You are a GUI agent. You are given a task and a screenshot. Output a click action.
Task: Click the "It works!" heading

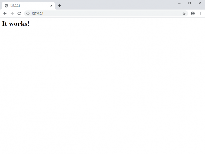pyautogui.click(x=16, y=24)
